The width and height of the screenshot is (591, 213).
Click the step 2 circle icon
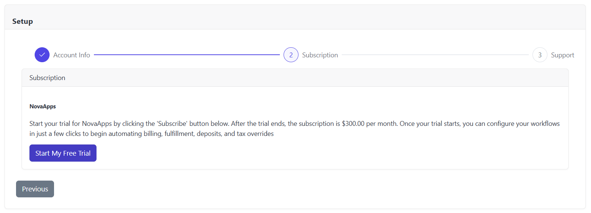pos(291,55)
